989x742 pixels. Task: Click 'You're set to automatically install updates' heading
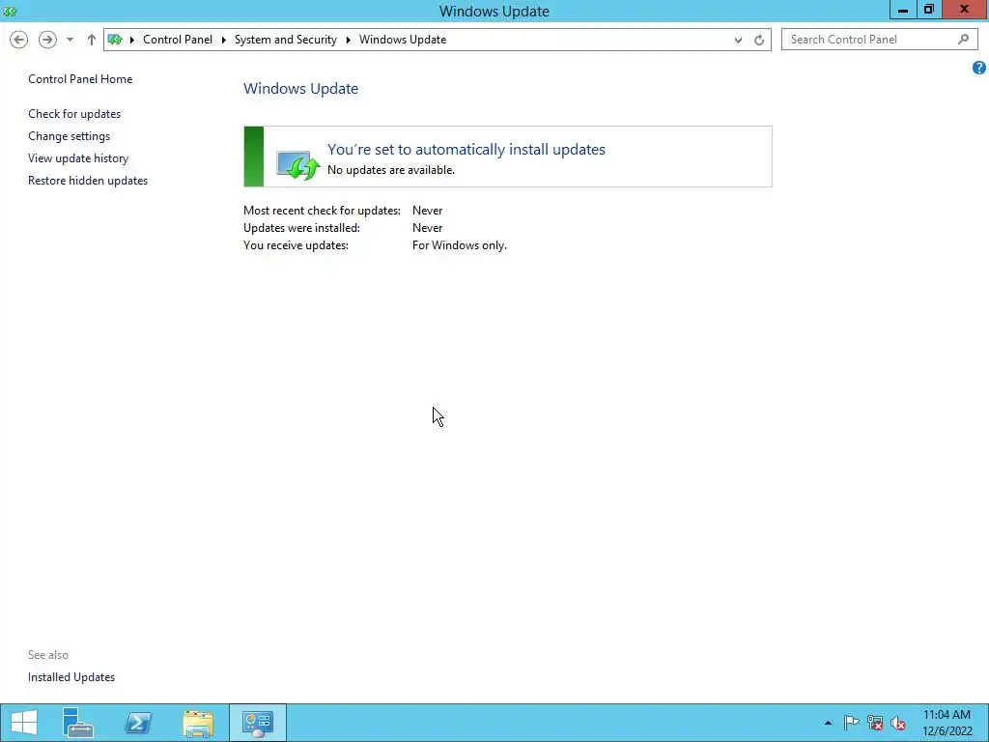[466, 149]
